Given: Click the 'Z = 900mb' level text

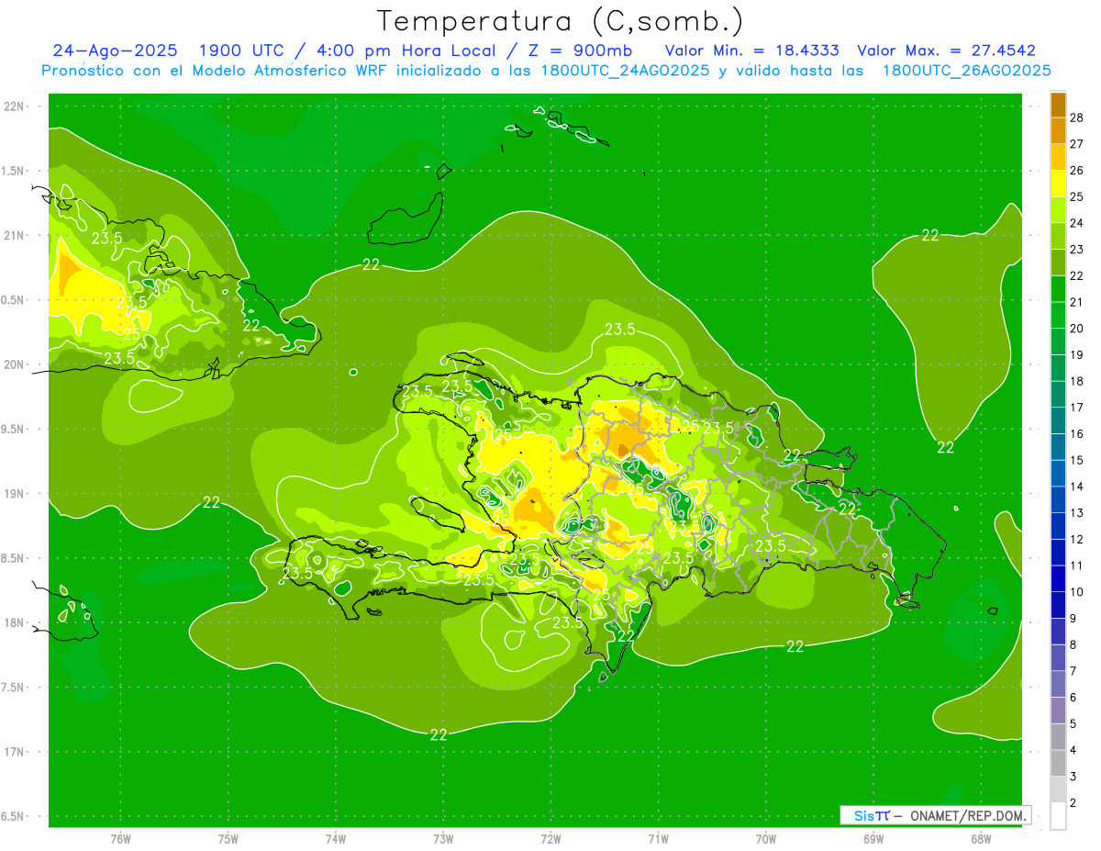Looking at the screenshot, I should click(578, 50).
